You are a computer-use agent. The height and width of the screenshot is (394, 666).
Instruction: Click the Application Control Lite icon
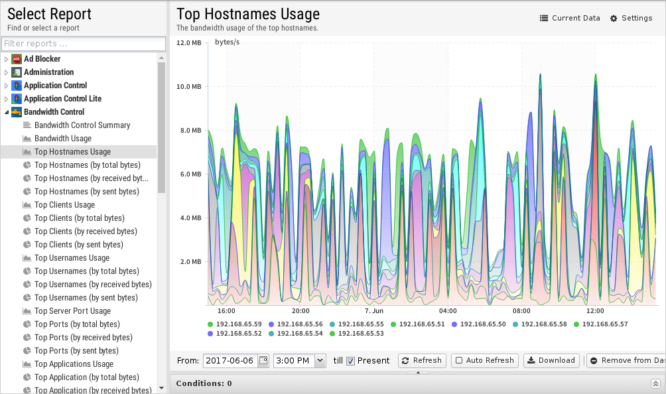(17, 98)
